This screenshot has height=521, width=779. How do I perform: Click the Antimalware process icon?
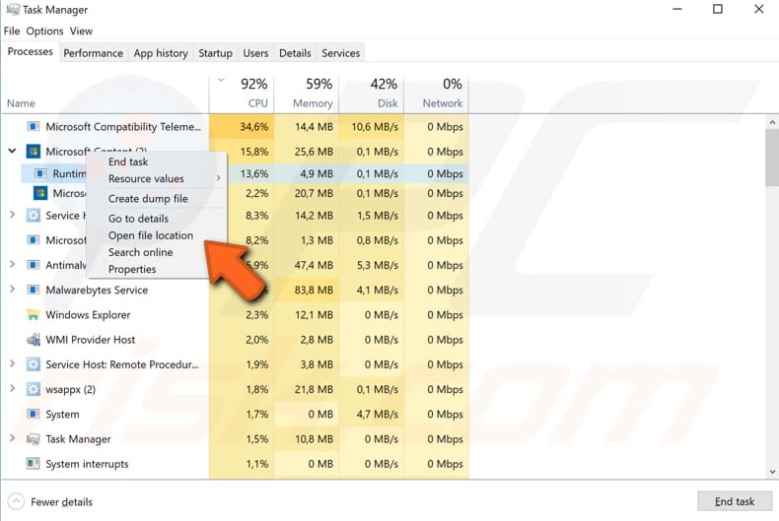(33, 265)
